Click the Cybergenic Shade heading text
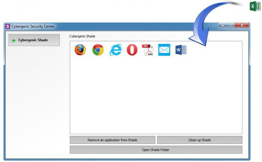 pyautogui.click(x=82, y=36)
